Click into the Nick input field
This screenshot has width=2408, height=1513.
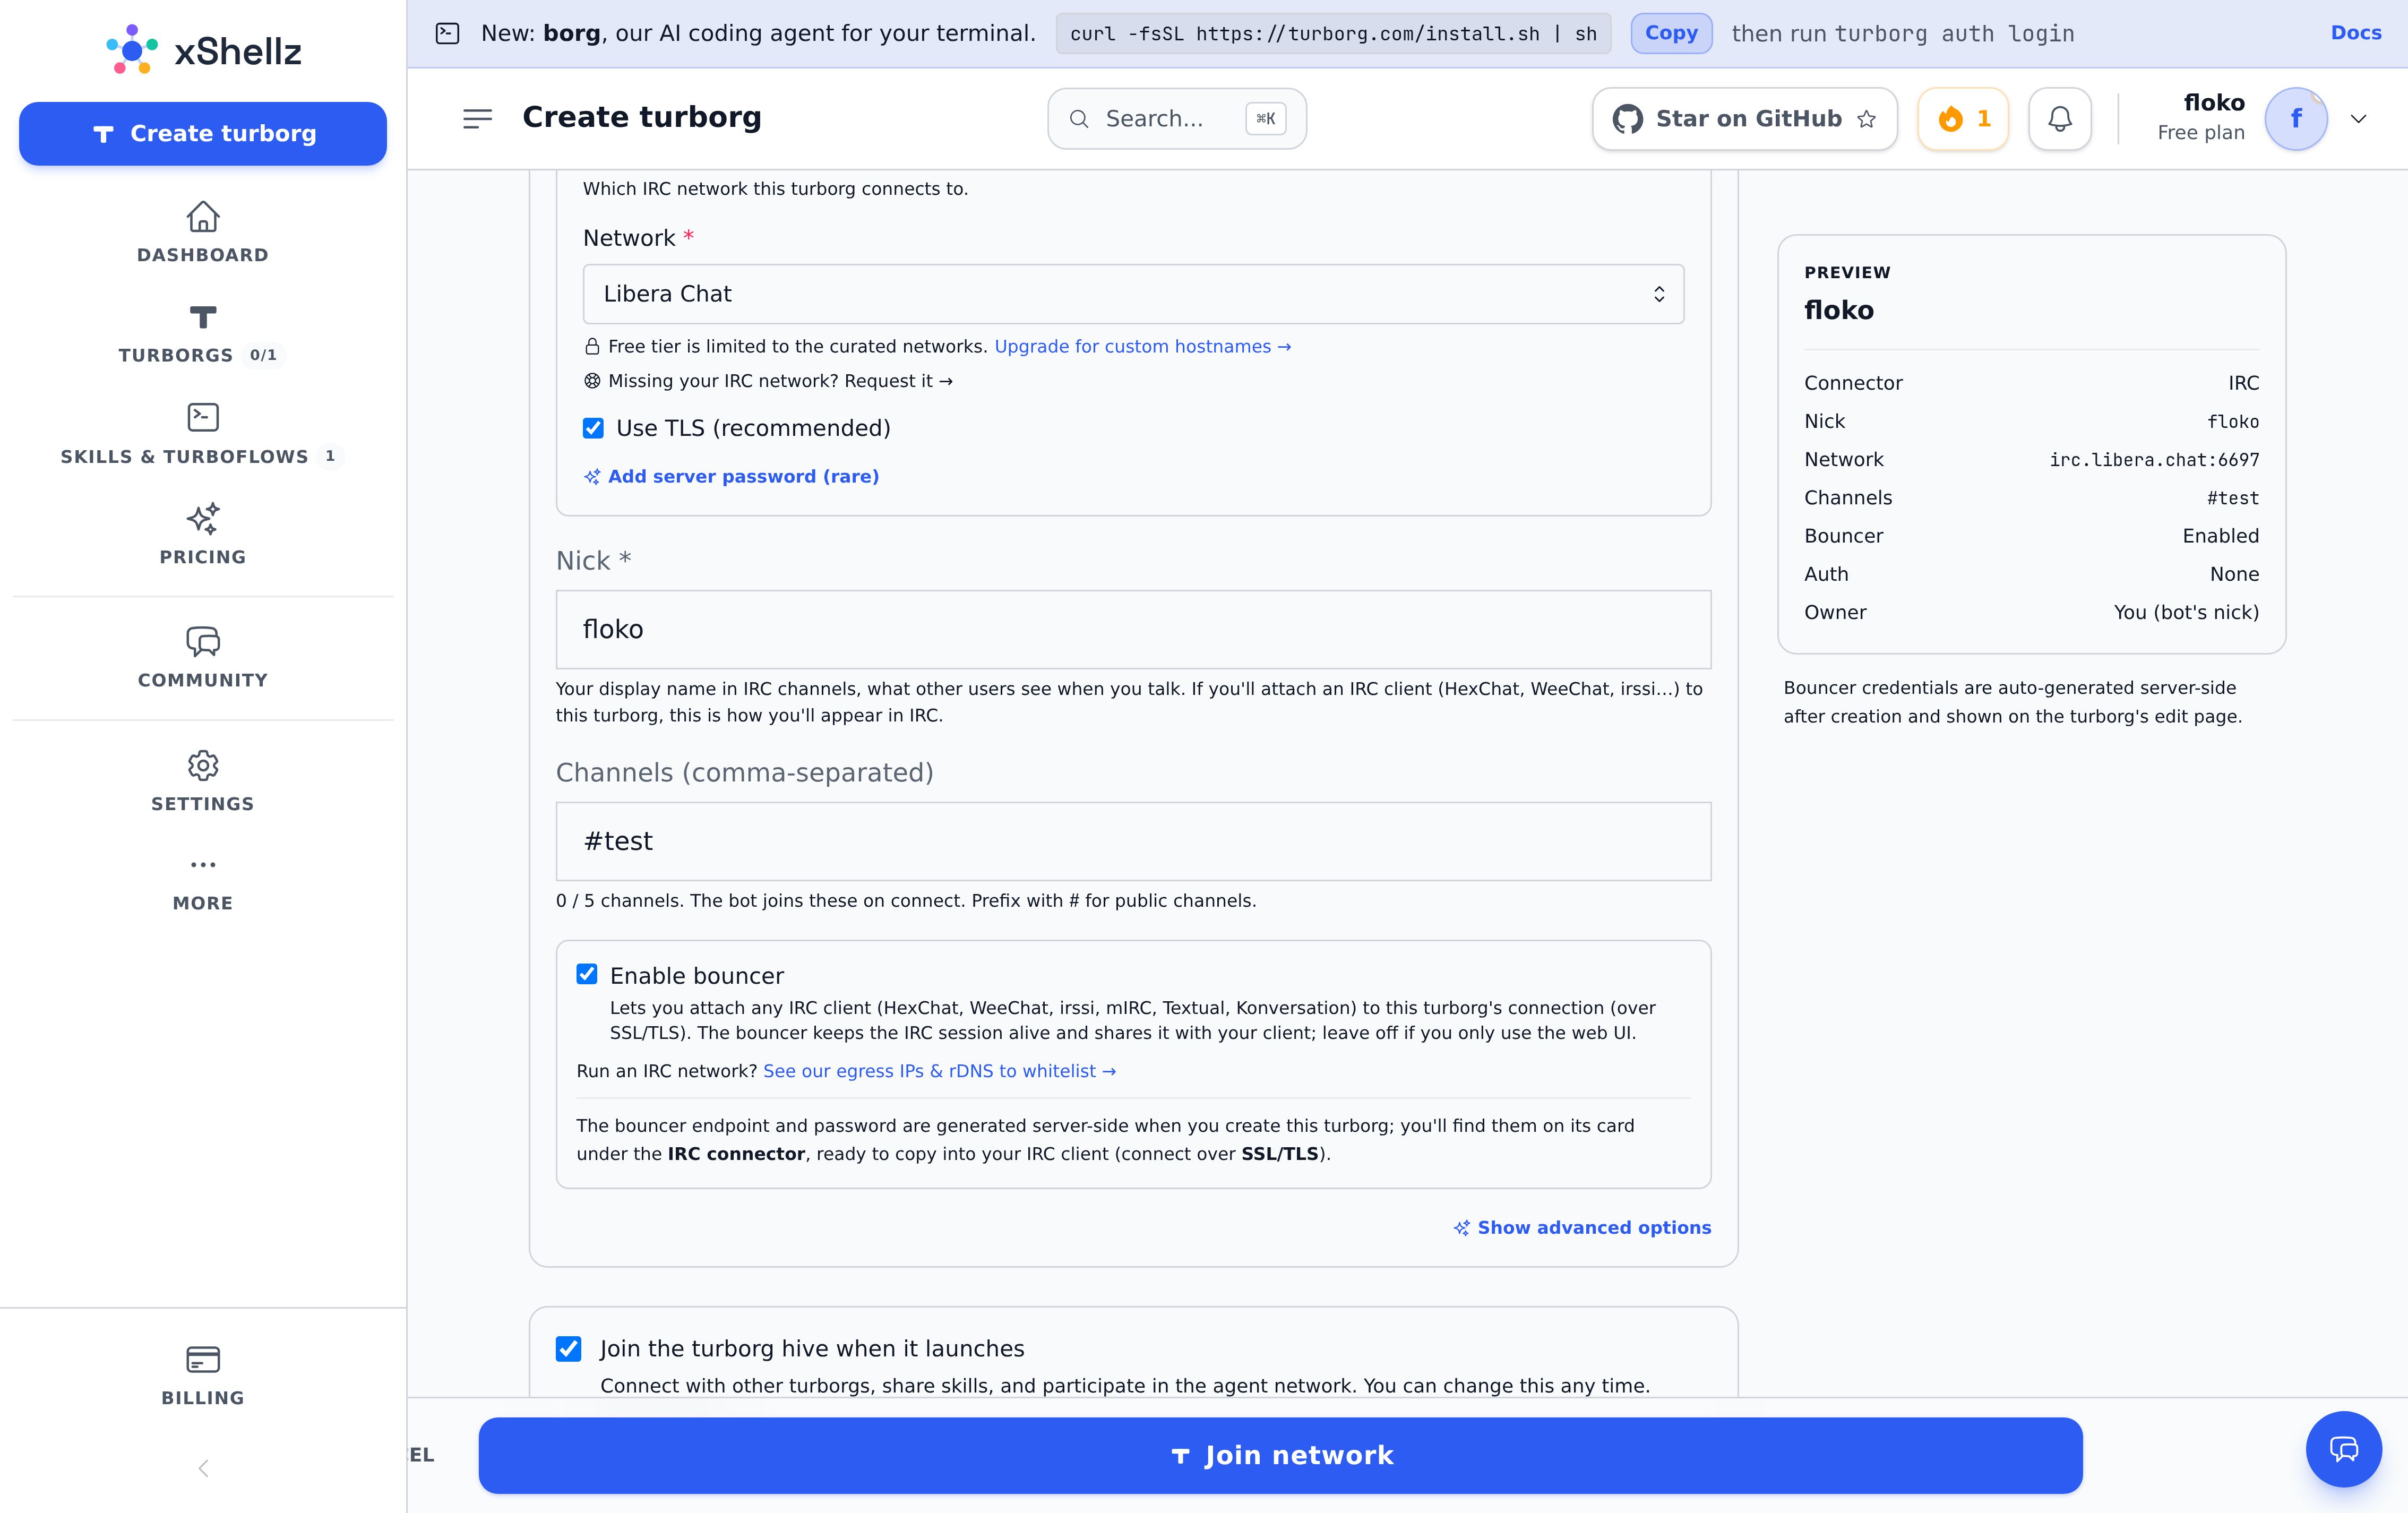tap(1133, 629)
